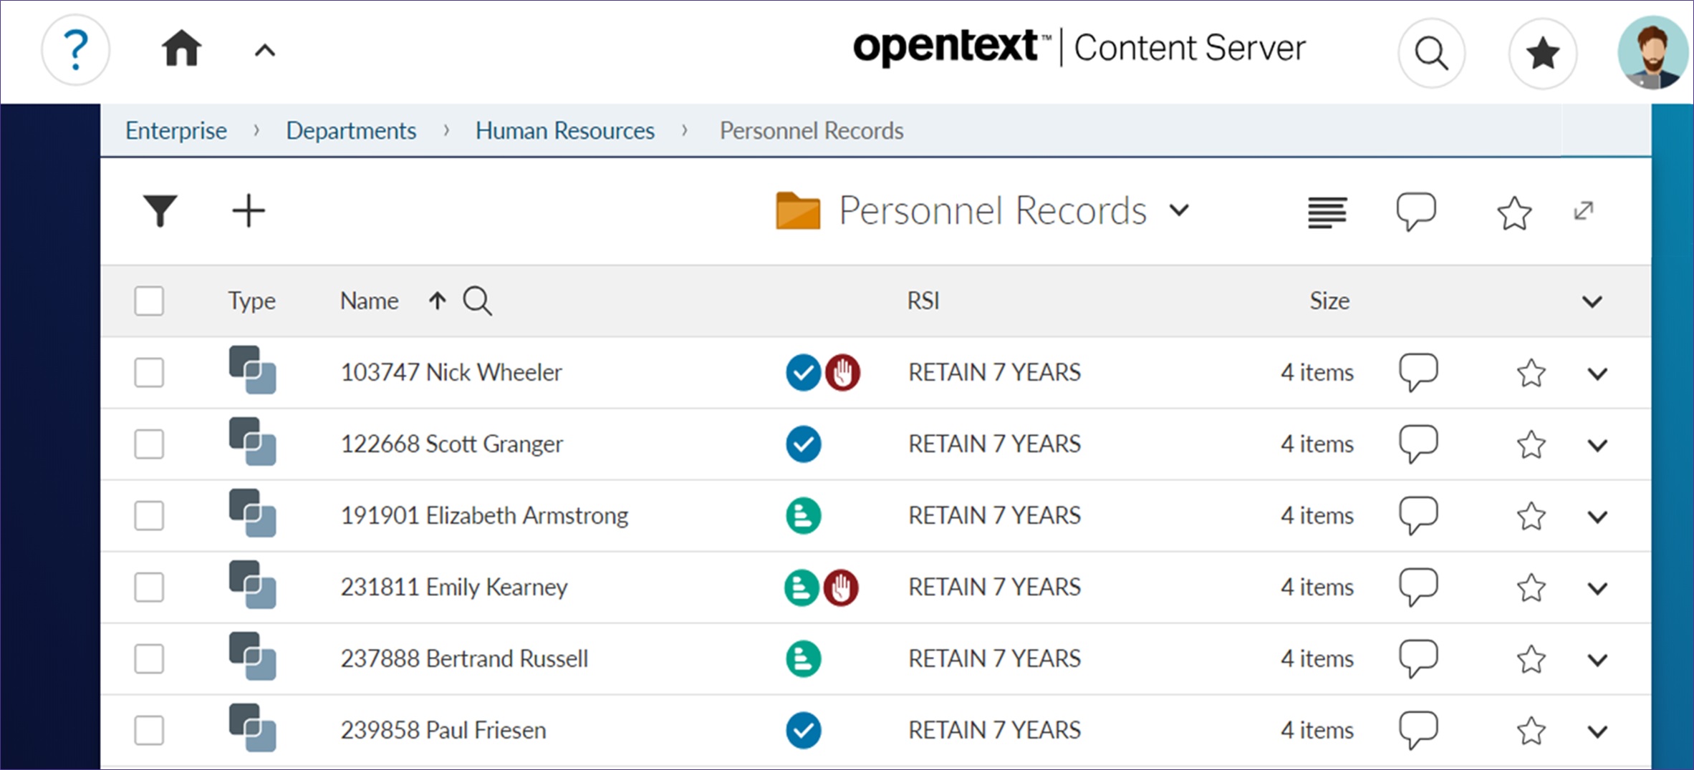Image resolution: width=1694 pixels, height=770 pixels.
Task: Expand row chevron for 231811 Emily Kearney
Action: point(1597,588)
